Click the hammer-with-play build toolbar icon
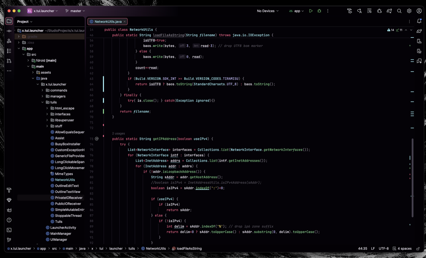This screenshot has width=426, height=258. (x=350, y=11)
